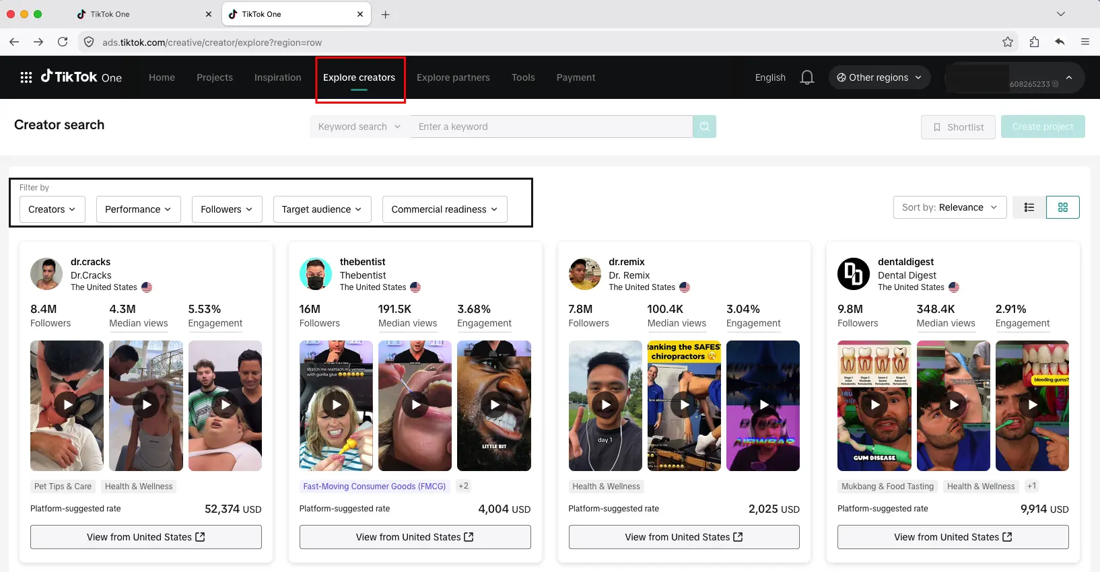
Task: Open the browser hamburger menu
Action: coord(1085,42)
